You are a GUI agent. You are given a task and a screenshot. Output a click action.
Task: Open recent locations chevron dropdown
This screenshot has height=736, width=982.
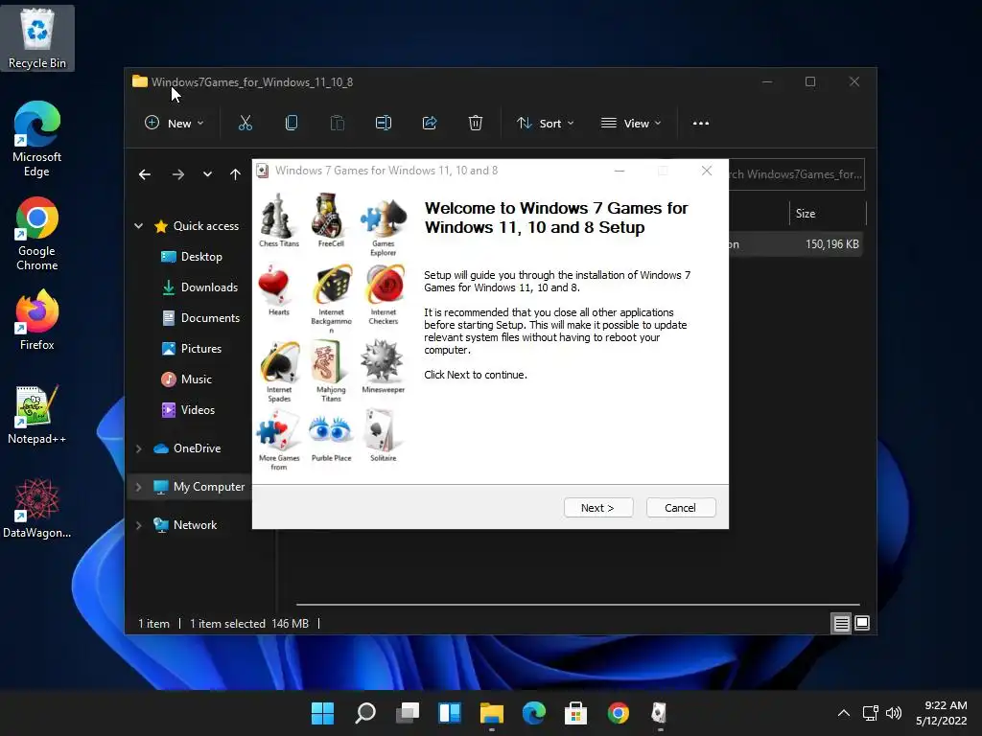(207, 174)
